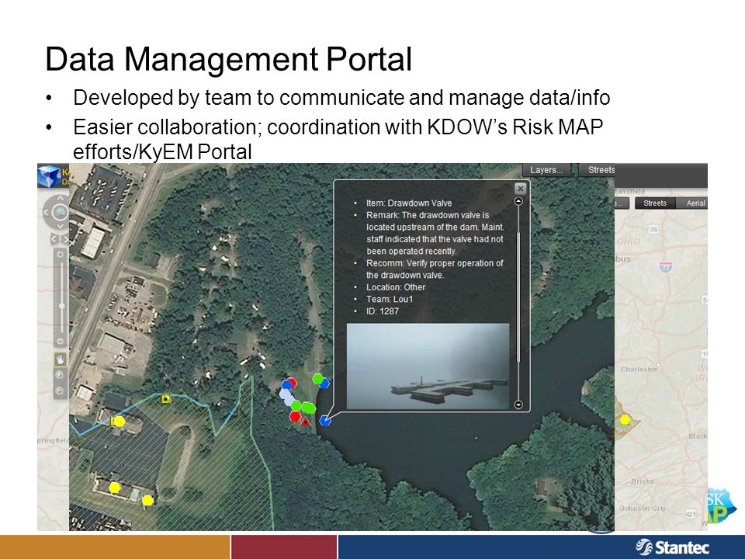Pan the map west with left arrow
745x559 pixels.
coord(46,212)
